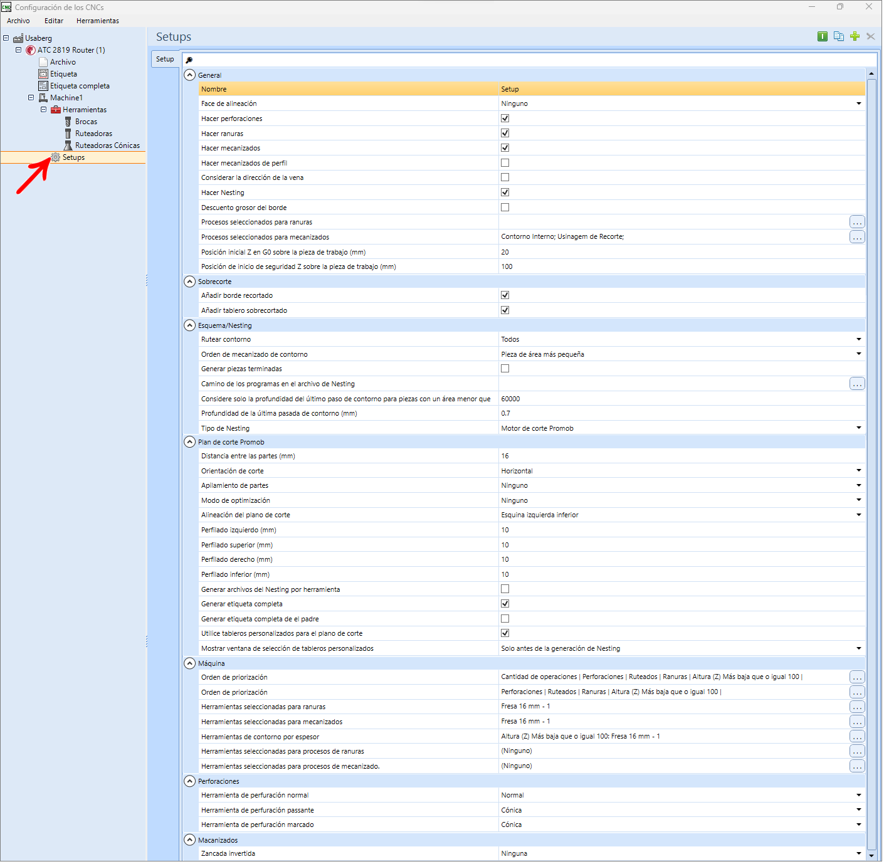The height and width of the screenshot is (864, 884).
Task: Open the Editar menu
Action: pyautogui.click(x=54, y=21)
